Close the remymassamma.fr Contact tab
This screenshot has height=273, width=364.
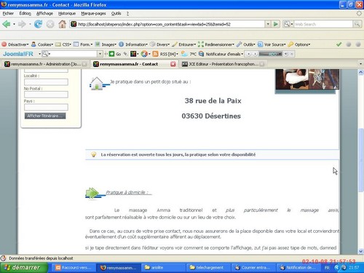click(x=173, y=64)
